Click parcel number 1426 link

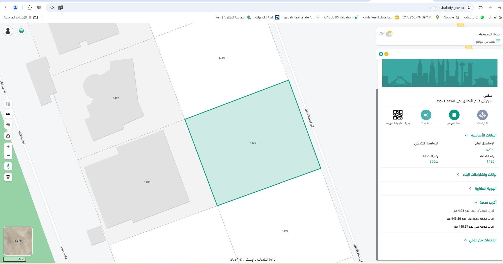(490, 162)
